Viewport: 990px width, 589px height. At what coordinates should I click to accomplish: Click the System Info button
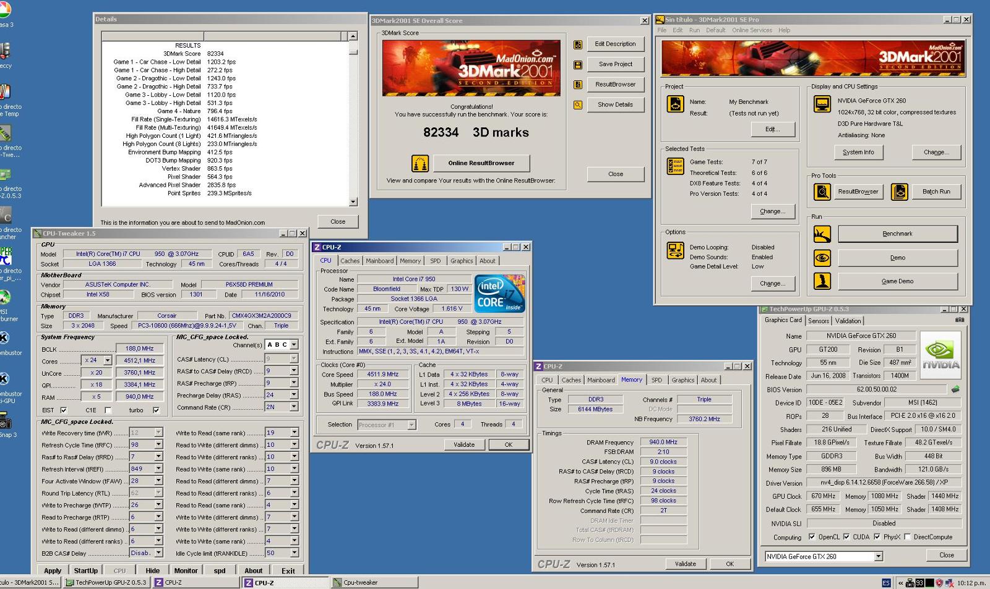pyautogui.click(x=858, y=152)
